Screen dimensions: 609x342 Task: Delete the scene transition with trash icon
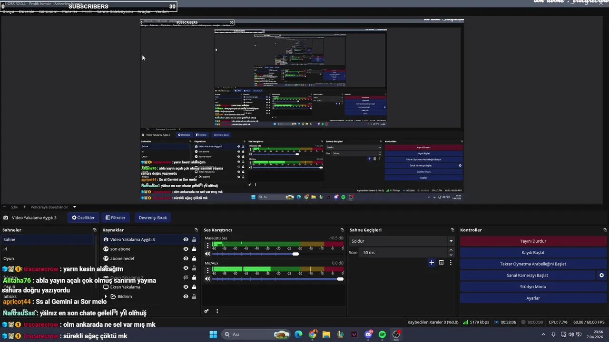point(441,263)
